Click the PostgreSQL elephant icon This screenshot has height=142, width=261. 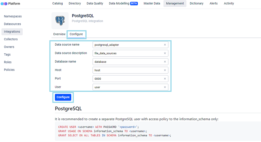(60, 21)
